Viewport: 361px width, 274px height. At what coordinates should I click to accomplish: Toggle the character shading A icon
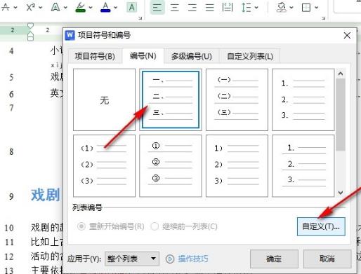coord(132,7)
